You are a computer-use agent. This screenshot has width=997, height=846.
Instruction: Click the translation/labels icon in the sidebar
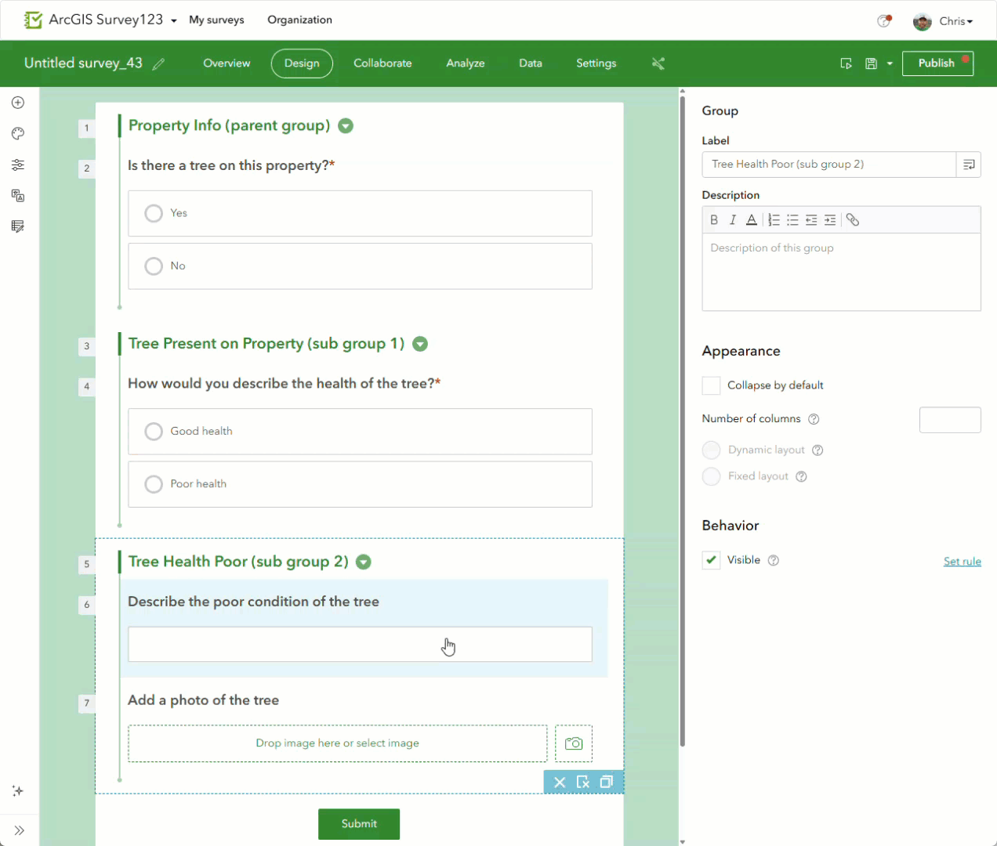tap(17, 196)
